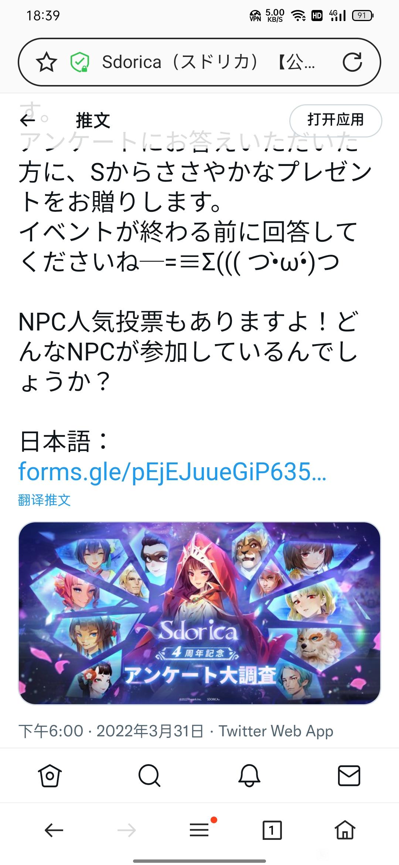Tap the green security shield icon
The image size is (399, 865).
[80, 62]
